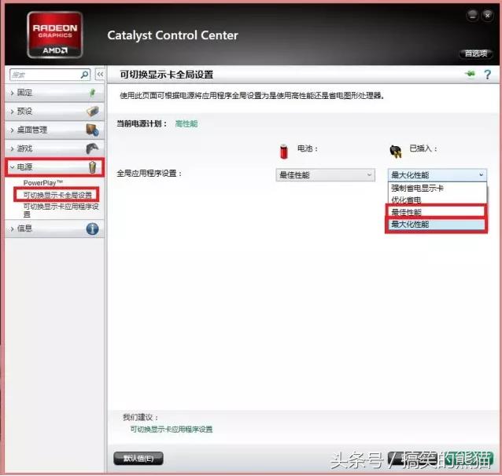Click into the 搜索 search field
Viewport: 502px width, 476px height.
pyautogui.click(x=43, y=75)
